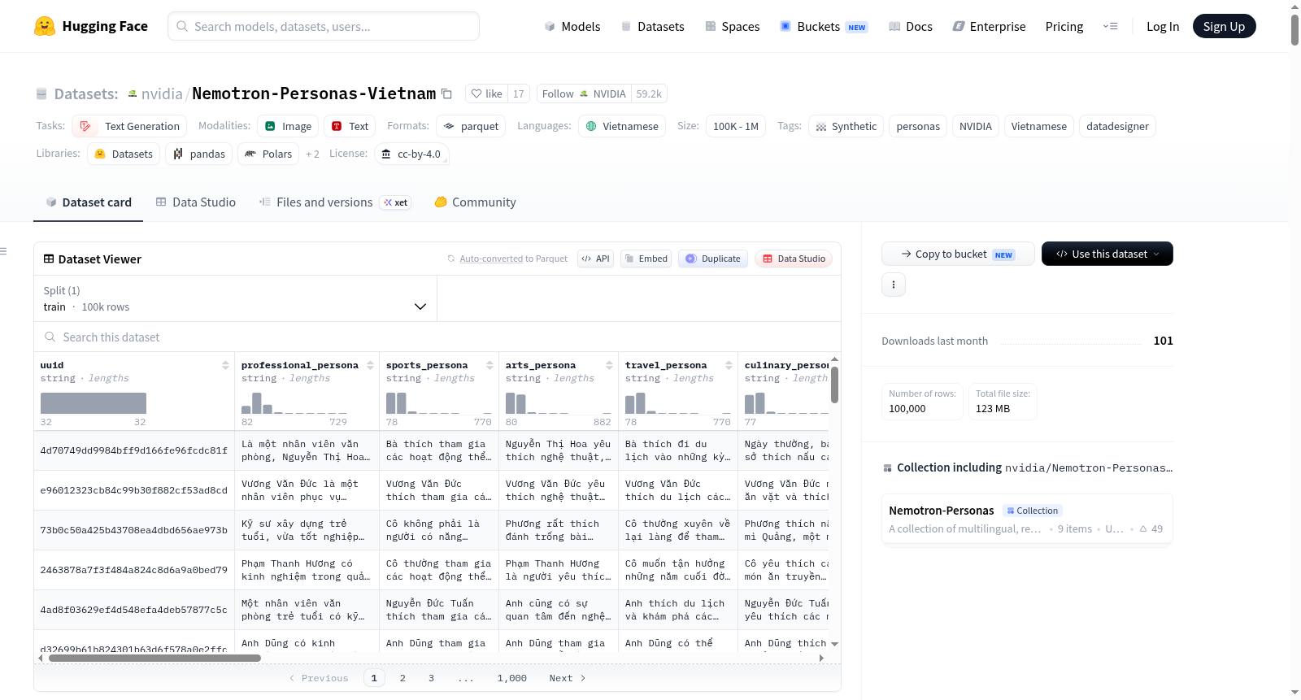
Task: Follow the NVIDIA organization
Action: click(x=583, y=93)
